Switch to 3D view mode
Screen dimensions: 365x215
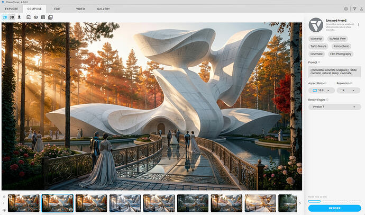12,17
